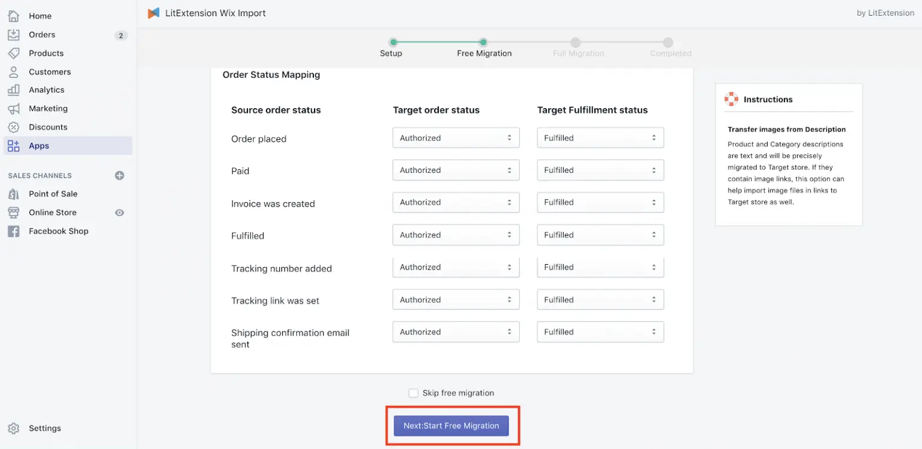Open Discounts in sidebar
Screen dimensions: 922x449
[48, 127]
